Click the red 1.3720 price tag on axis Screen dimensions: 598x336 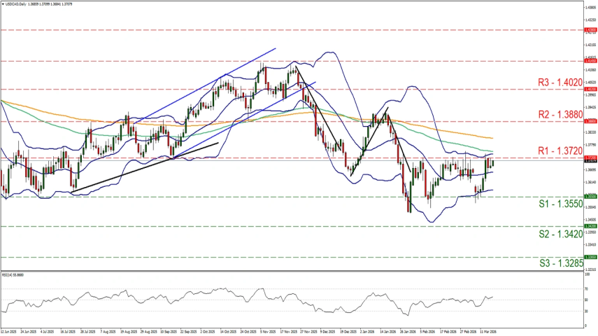click(591, 157)
